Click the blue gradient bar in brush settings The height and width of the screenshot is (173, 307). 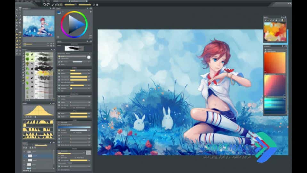click(x=74, y=128)
